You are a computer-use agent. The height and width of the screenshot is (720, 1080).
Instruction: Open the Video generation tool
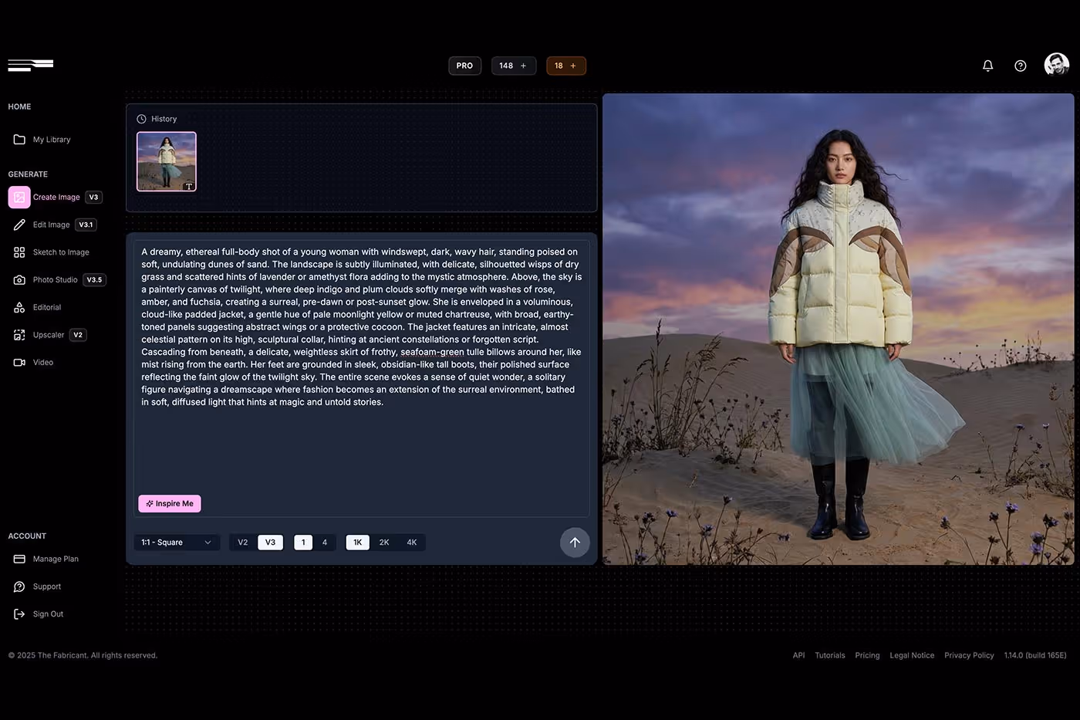(42, 362)
